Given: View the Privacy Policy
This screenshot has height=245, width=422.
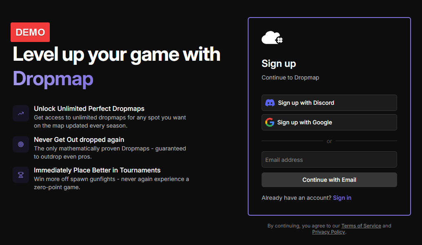Looking at the screenshot, I should tap(328, 232).
